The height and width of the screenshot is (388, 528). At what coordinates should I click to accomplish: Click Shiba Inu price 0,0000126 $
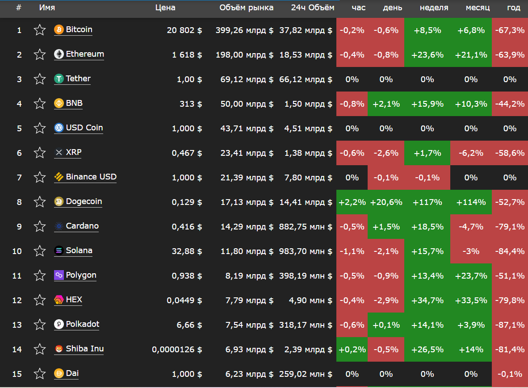click(x=177, y=350)
